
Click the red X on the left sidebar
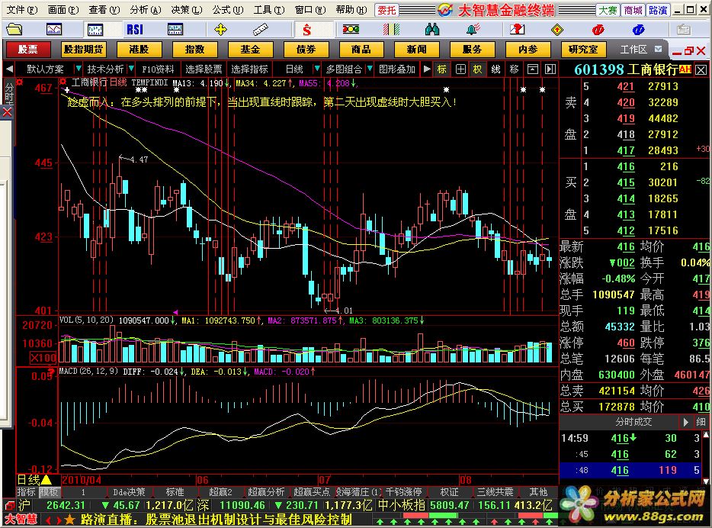[8, 111]
